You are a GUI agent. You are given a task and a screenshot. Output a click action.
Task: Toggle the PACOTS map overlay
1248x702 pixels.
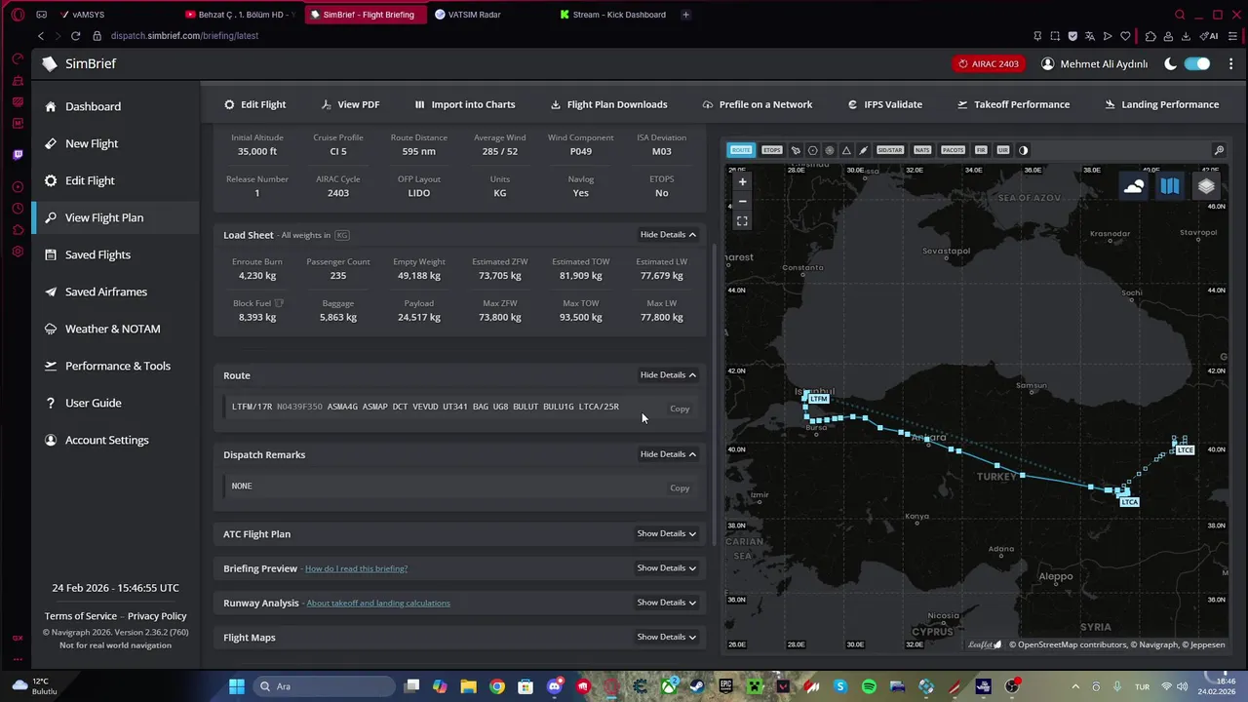pyautogui.click(x=954, y=150)
